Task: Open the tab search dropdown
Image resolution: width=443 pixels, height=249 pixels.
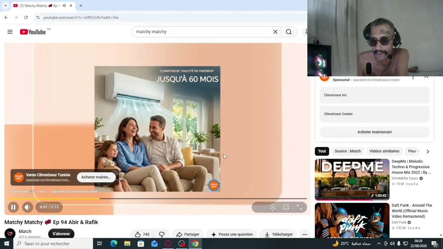Action: (x=6, y=6)
